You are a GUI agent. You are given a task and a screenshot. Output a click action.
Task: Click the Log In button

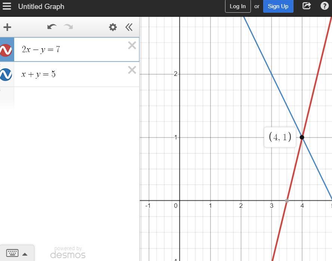click(x=238, y=6)
